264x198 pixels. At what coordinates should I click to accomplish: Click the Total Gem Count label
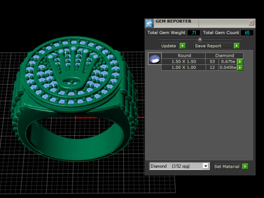(x=221, y=32)
